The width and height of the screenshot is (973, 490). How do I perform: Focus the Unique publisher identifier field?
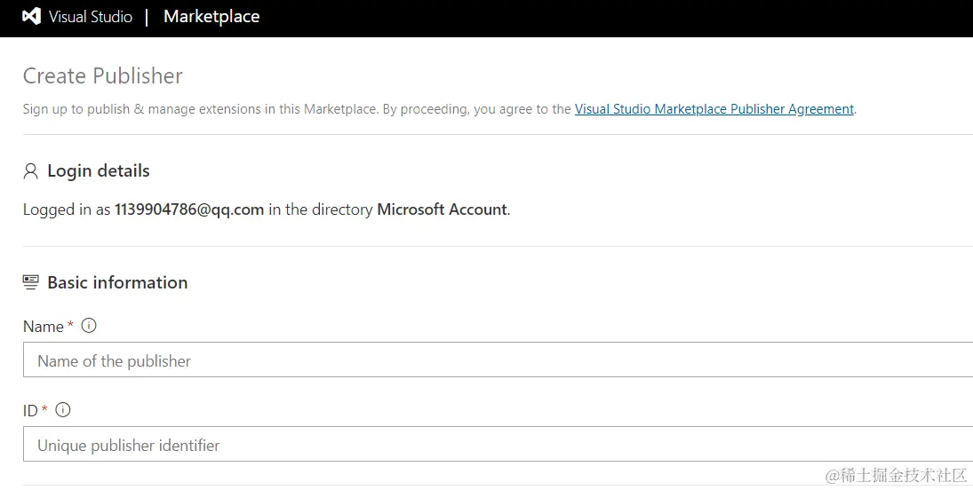(x=498, y=445)
